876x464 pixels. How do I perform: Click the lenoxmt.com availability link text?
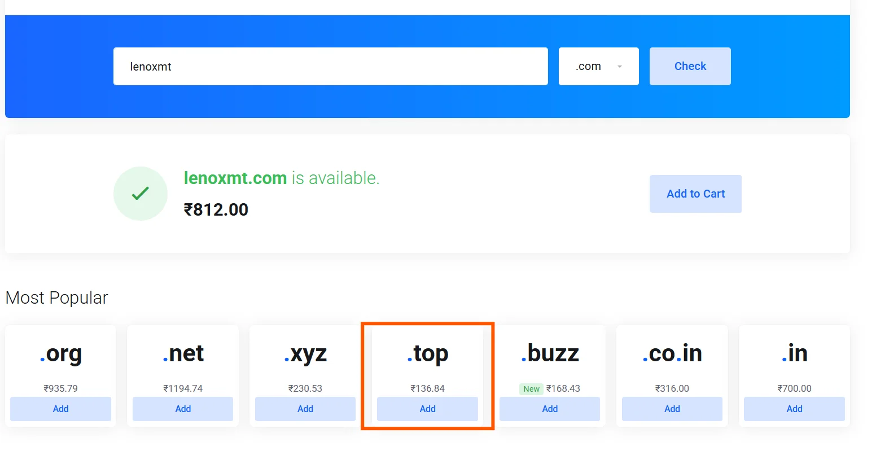pos(235,178)
